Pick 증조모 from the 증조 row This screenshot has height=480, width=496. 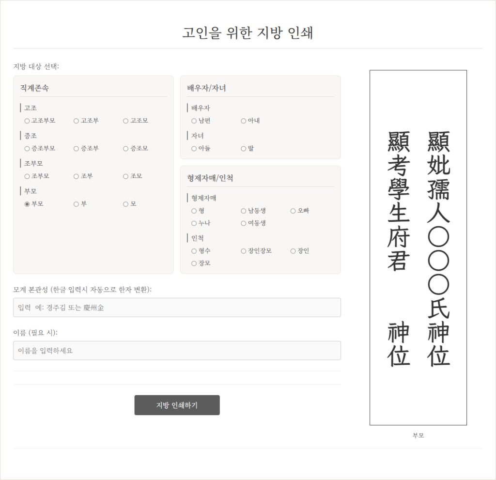coord(125,148)
